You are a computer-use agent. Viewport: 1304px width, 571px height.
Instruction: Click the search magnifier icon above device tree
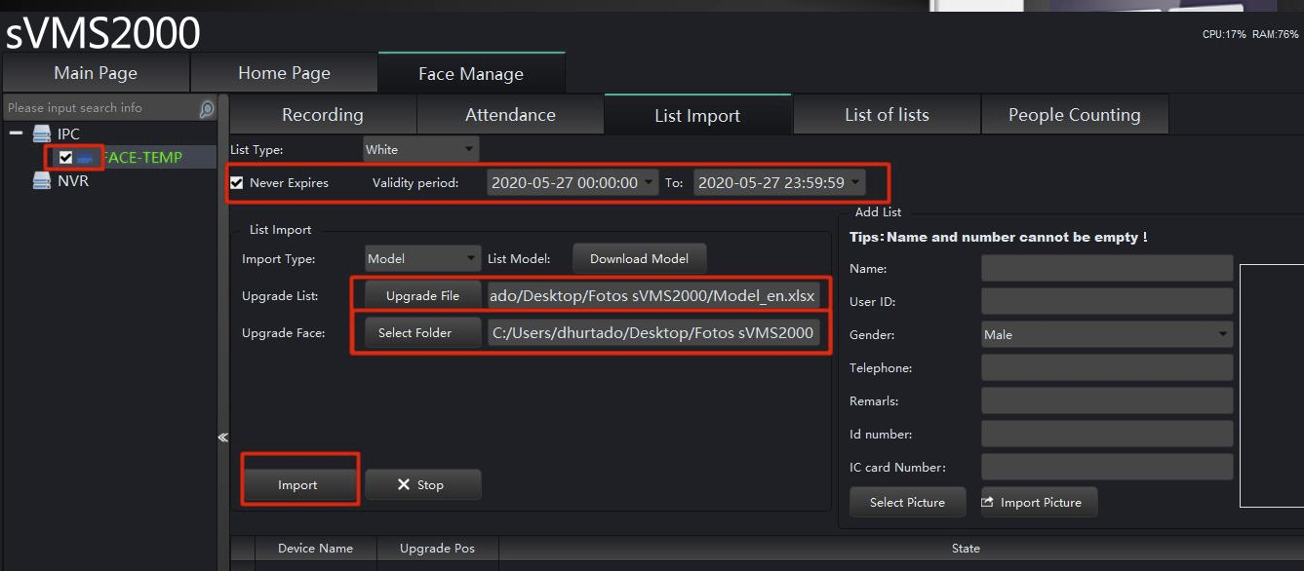(x=204, y=107)
